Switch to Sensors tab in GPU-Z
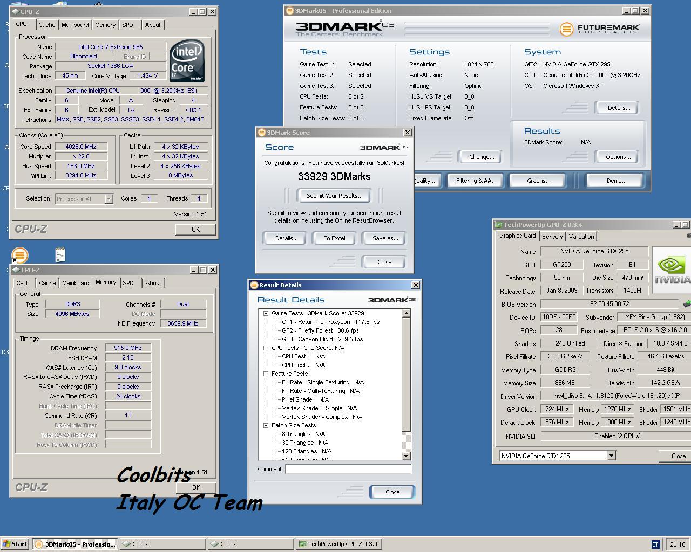Image resolution: width=691 pixels, height=552 pixels. (552, 237)
